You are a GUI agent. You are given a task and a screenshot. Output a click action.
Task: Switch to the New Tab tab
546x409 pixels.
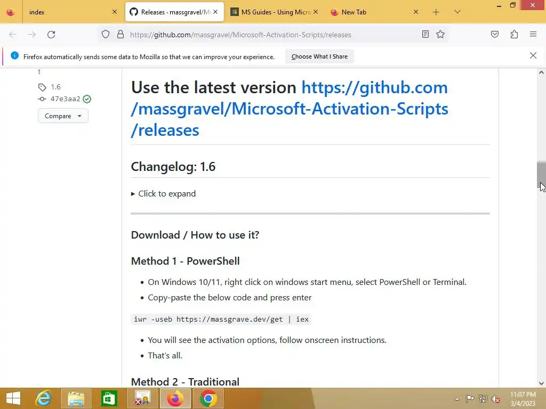click(375, 12)
